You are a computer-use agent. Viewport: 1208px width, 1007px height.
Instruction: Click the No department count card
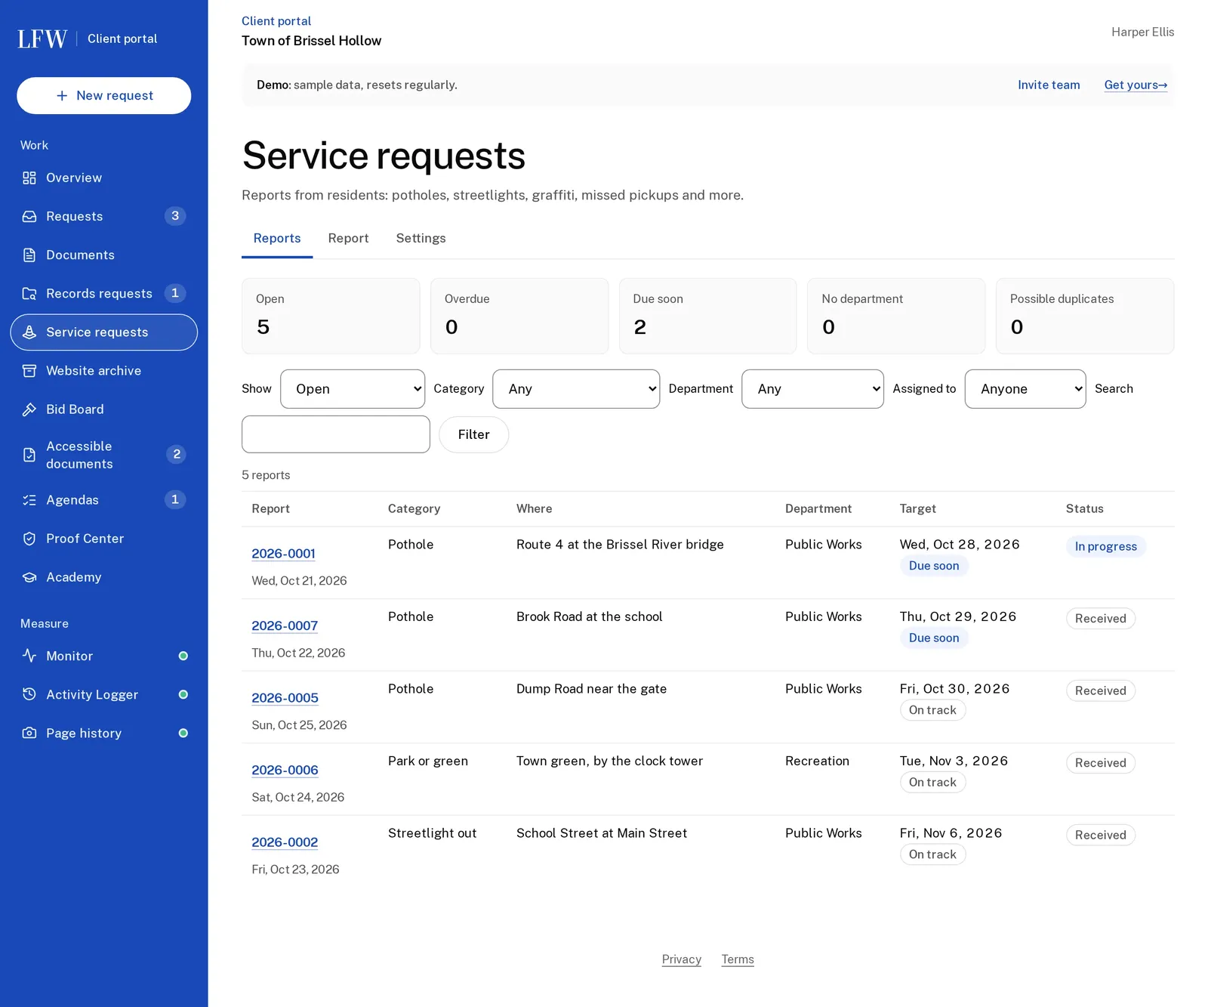(896, 316)
